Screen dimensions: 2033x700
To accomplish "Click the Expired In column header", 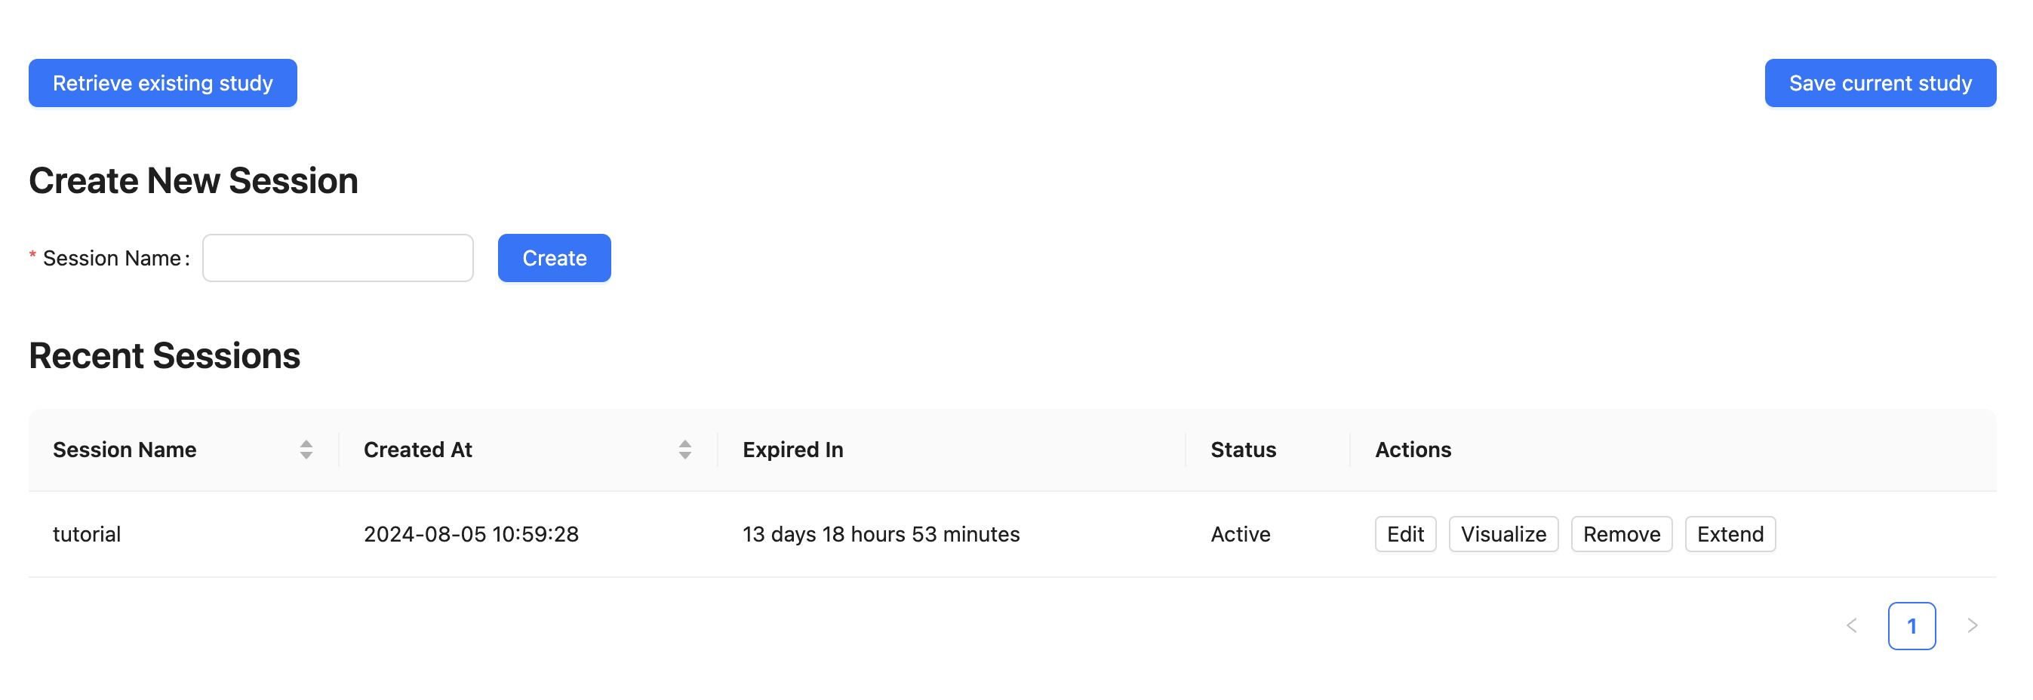I will pyautogui.click(x=792, y=450).
